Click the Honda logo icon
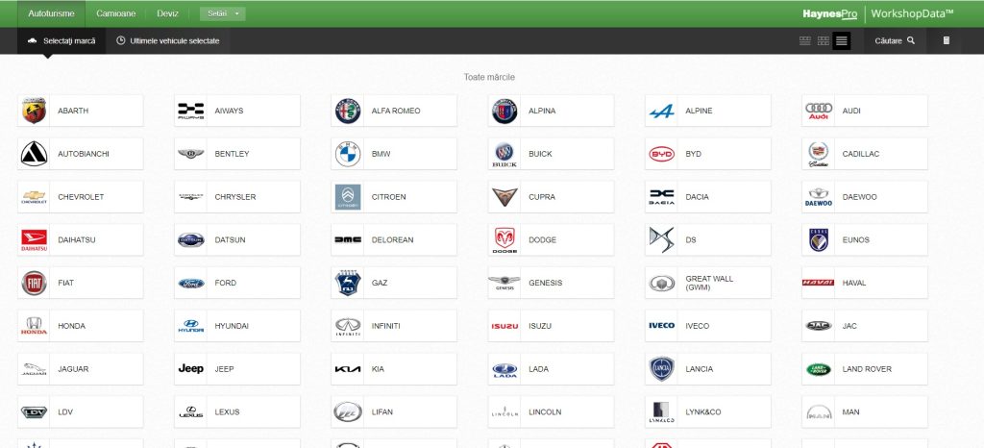984x448 pixels. (34, 326)
